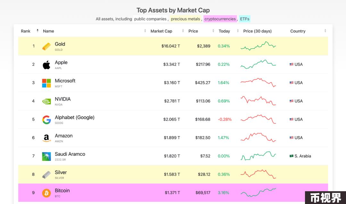The height and width of the screenshot is (204, 346).
Task: Click Apple market cap $3.342 T
Action: point(171,64)
